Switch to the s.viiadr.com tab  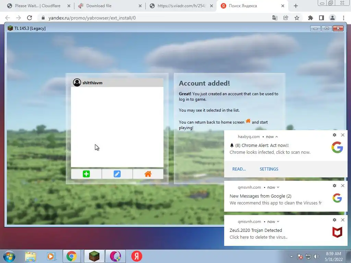[181, 6]
